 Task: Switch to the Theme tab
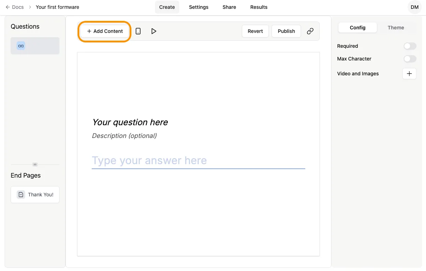[396, 28]
